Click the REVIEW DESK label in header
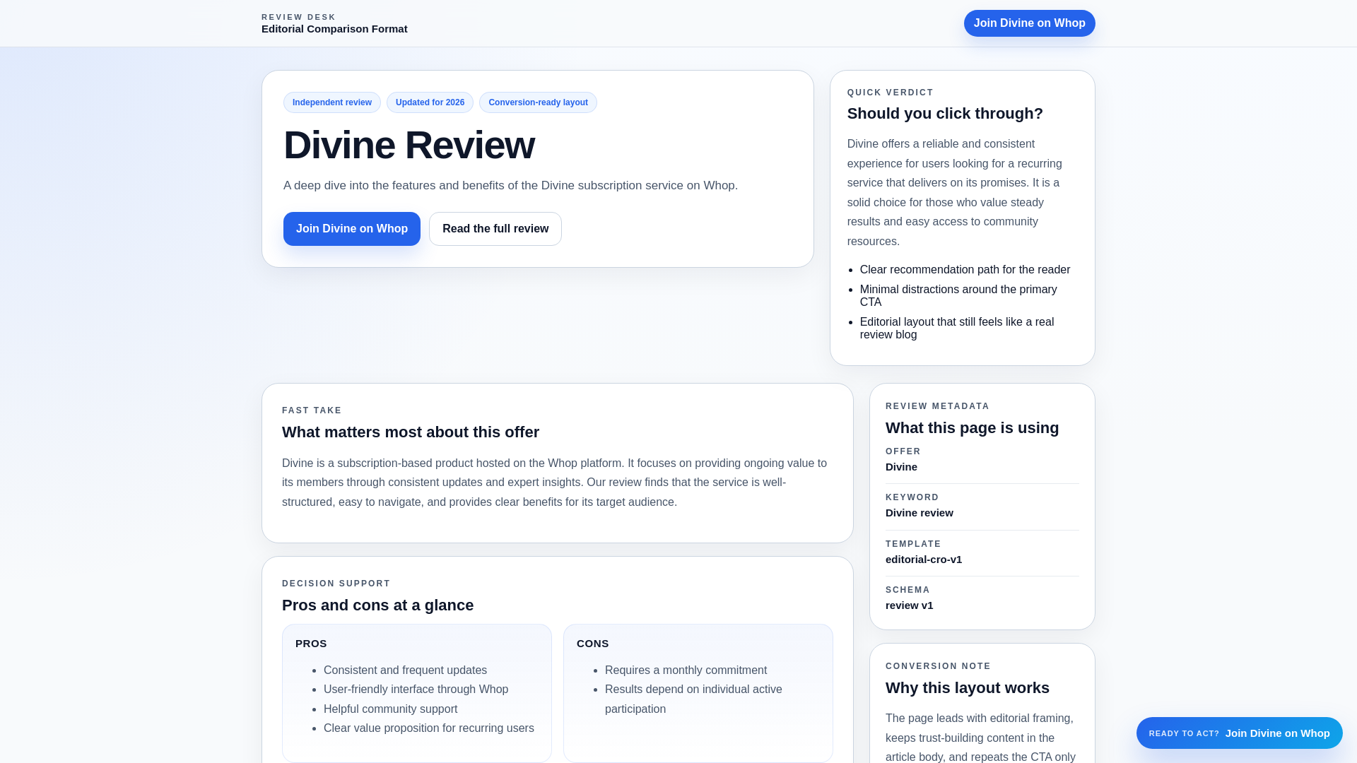The image size is (1357, 763). pos(299,17)
